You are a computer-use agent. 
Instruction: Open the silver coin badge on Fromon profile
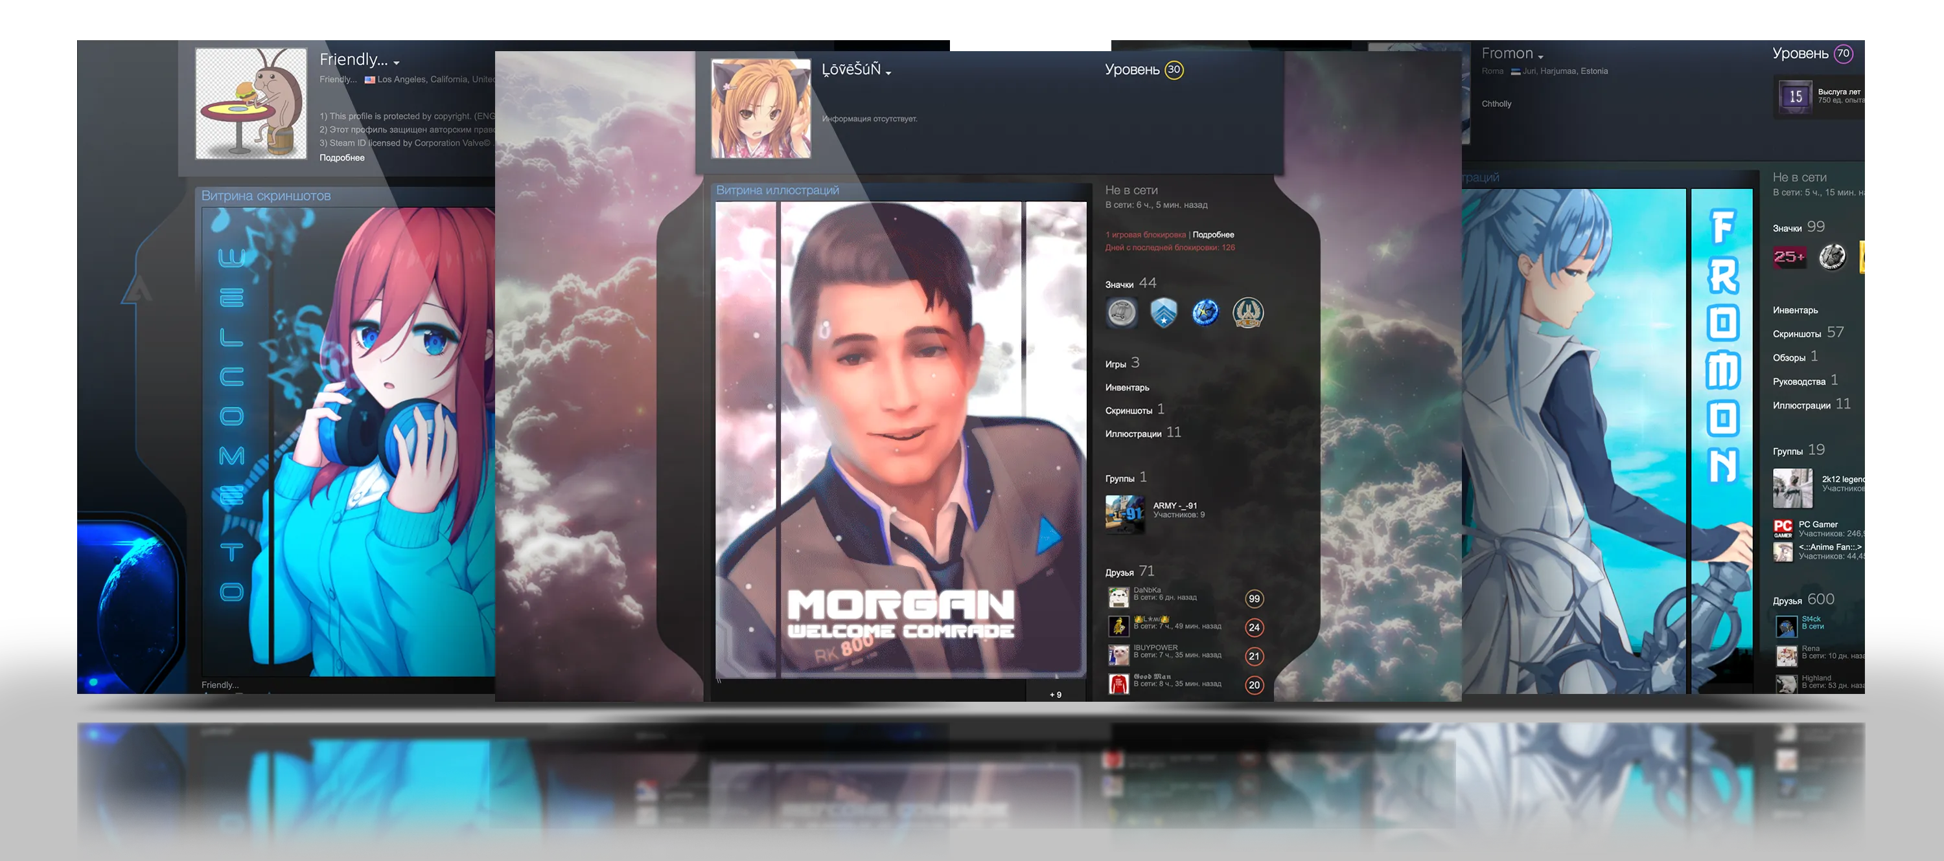(1833, 257)
